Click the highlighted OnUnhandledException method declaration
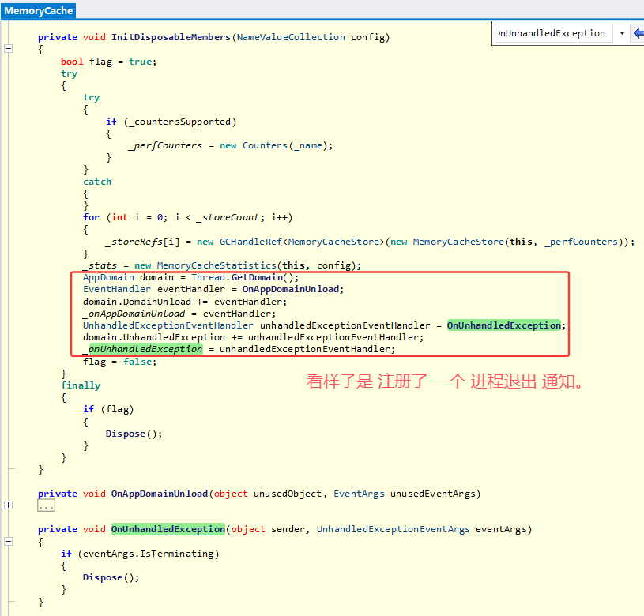Image resolution: width=644 pixels, height=616 pixels. point(168,529)
